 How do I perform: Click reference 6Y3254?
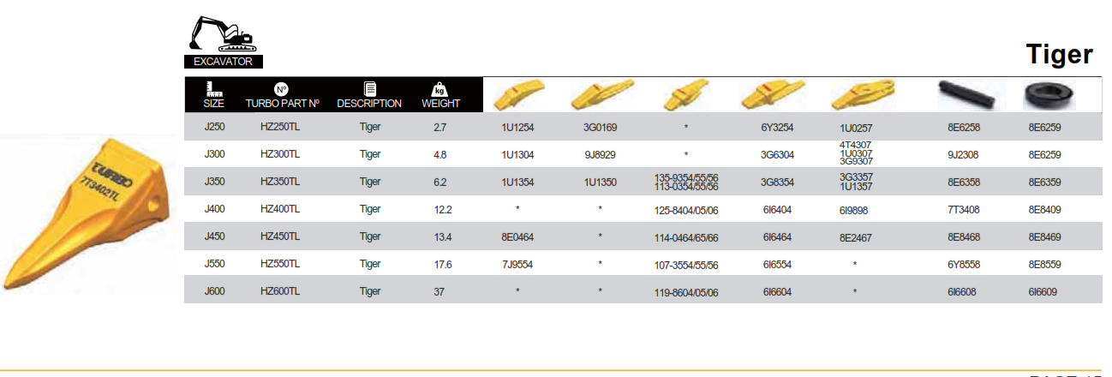(x=777, y=128)
